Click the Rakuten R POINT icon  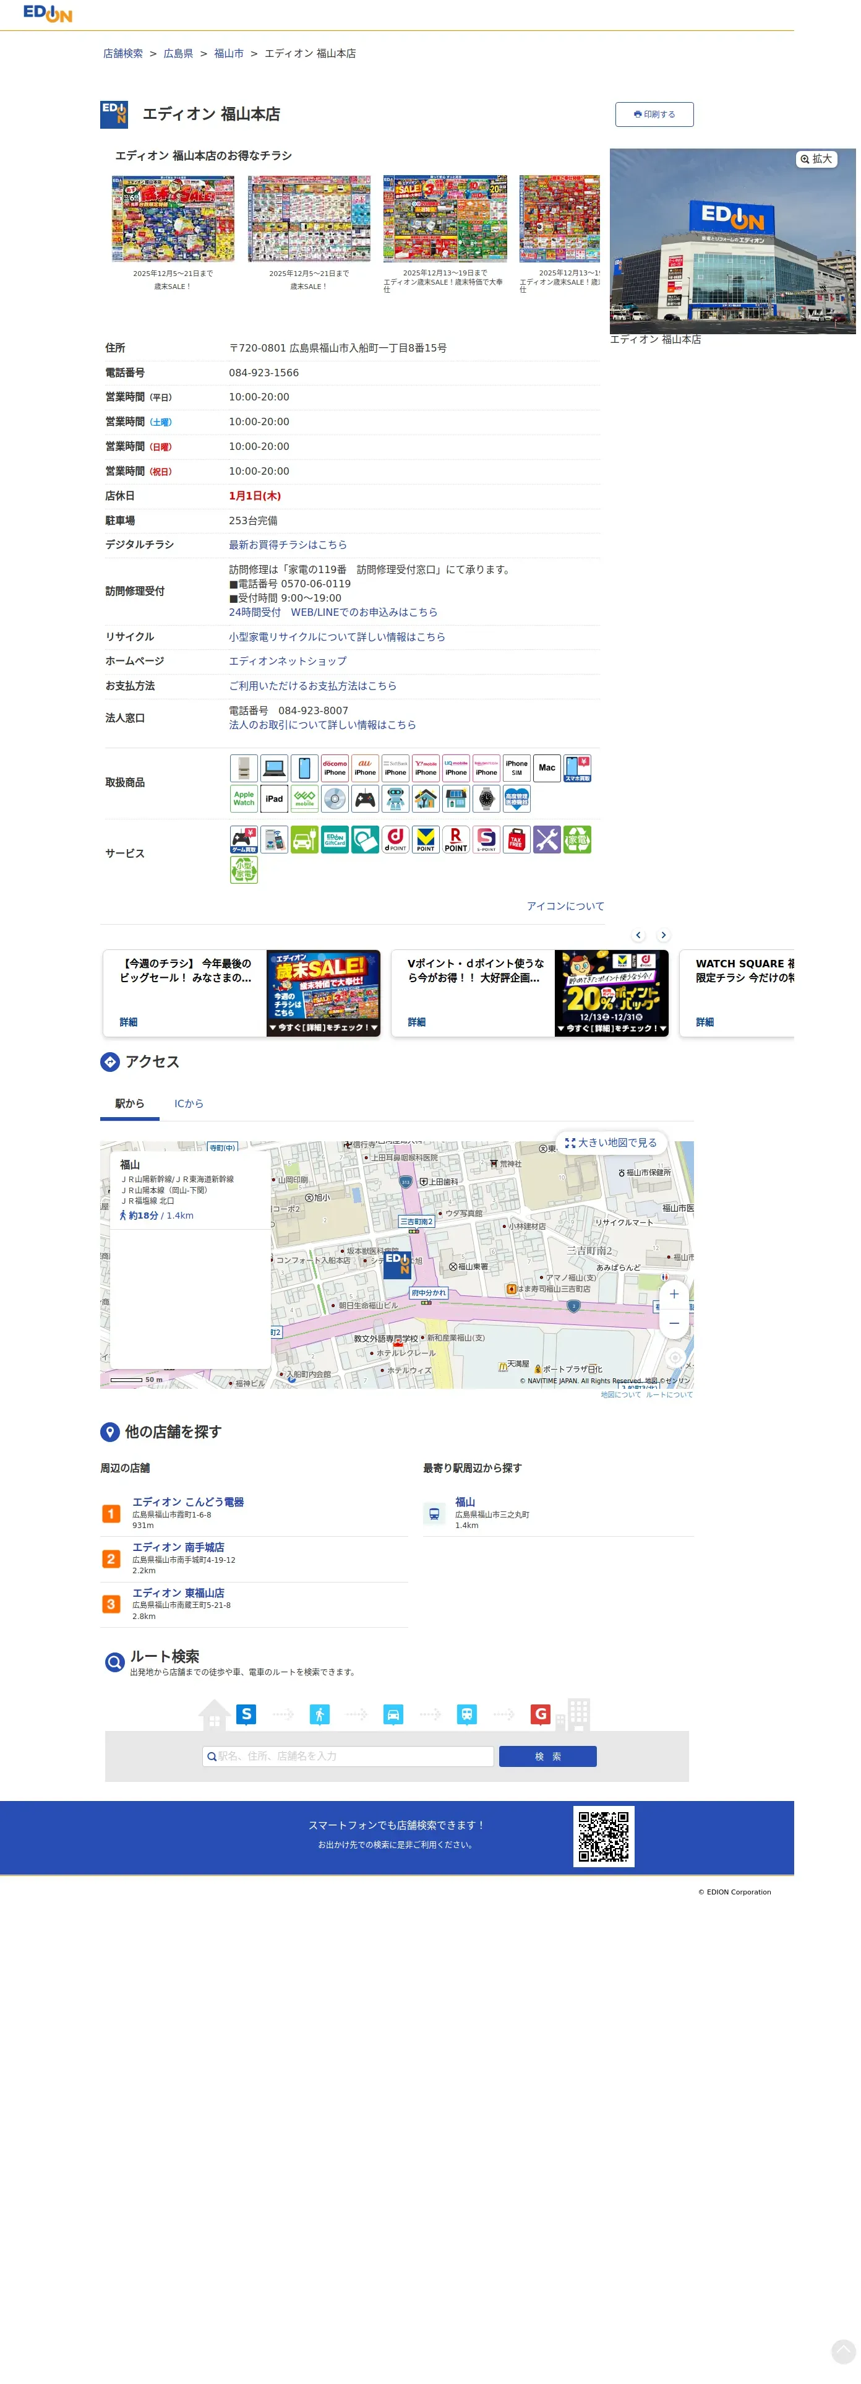456,839
